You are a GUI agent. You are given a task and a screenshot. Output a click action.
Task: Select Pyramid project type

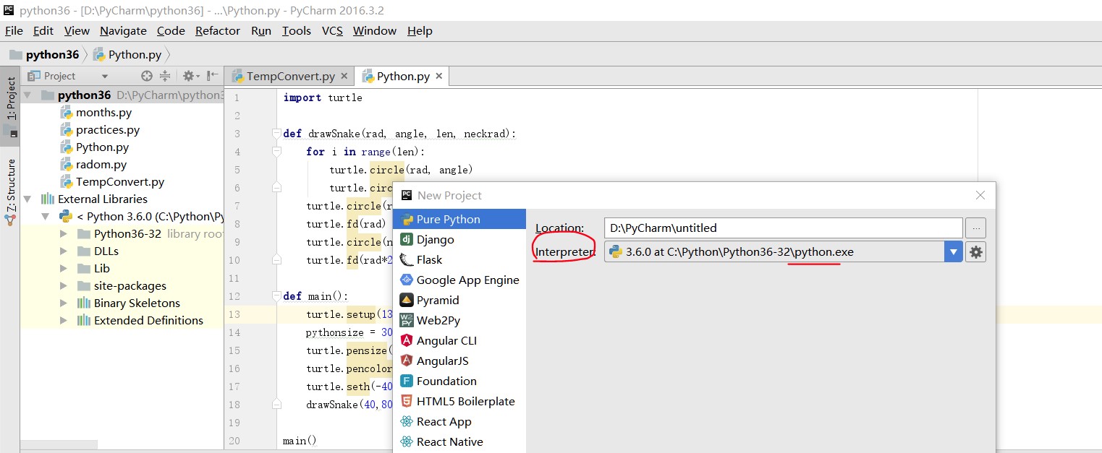point(459,300)
